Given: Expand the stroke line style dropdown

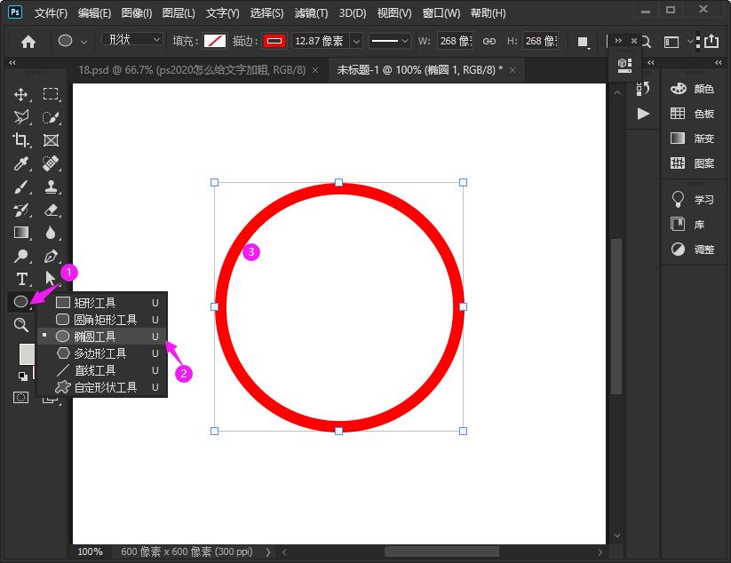Looking at the screenshot, I should pos(390,41).
